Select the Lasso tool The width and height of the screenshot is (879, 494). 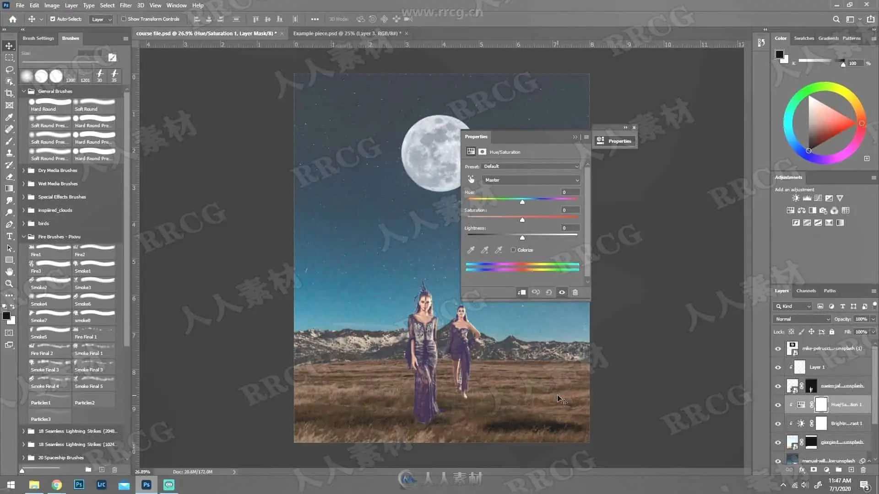coord(9,70)
